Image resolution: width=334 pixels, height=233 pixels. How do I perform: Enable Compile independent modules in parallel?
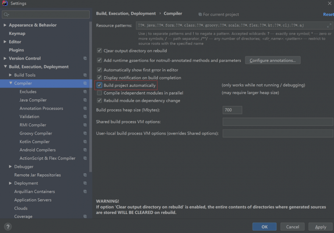click(x=100, y=93)
